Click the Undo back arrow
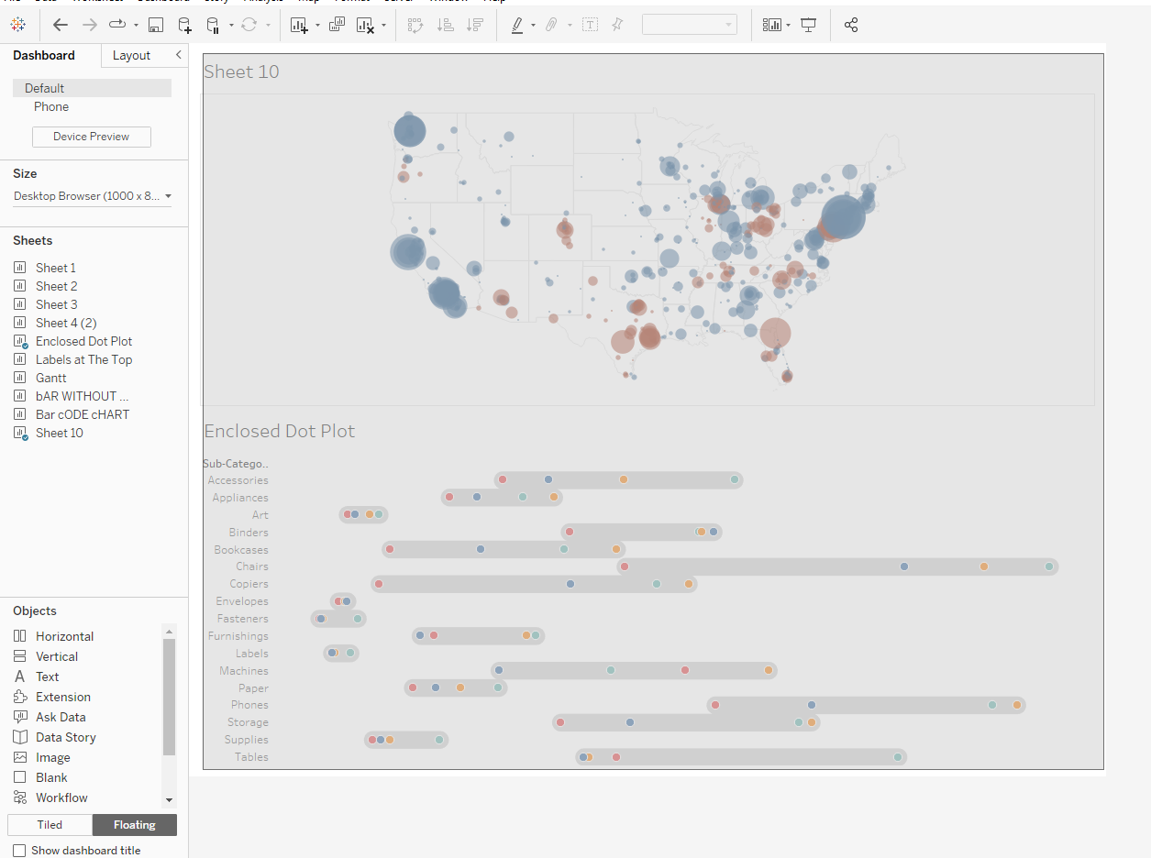Viewport: 1151px width, 858px height. [x=61, y=25]
